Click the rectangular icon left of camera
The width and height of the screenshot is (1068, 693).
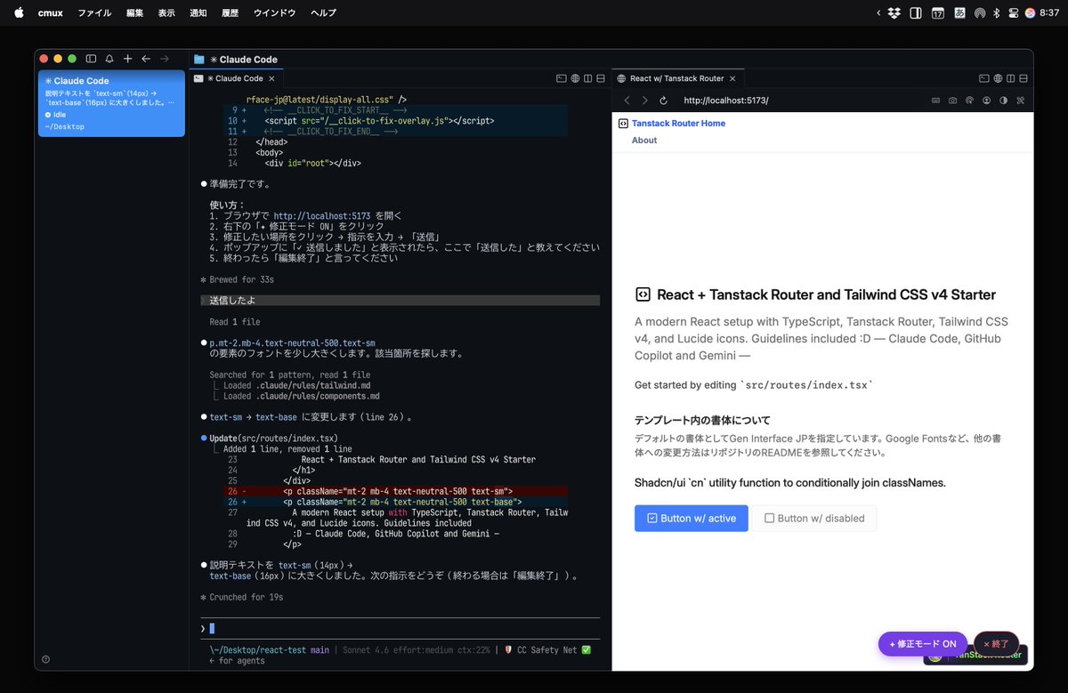(936, 101)
